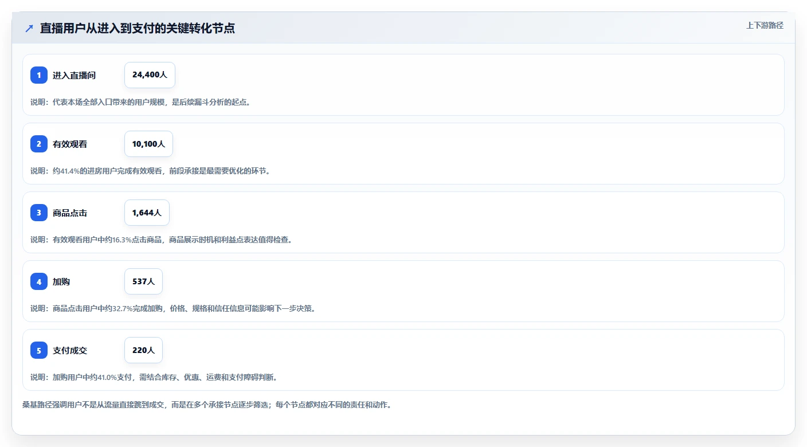Select the 有效观看 step label

[70, 144]
